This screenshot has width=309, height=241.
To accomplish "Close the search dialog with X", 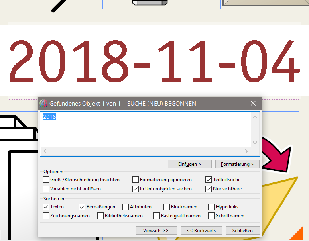I will pos(253,103).
